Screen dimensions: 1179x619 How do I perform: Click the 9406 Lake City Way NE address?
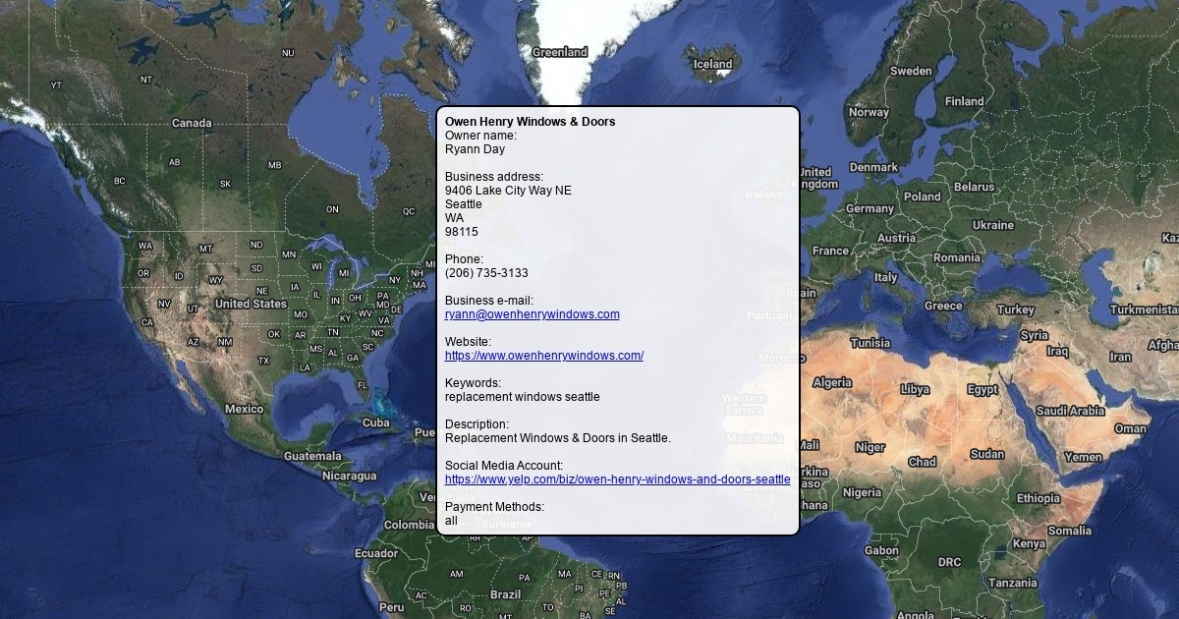pos(507,191)
